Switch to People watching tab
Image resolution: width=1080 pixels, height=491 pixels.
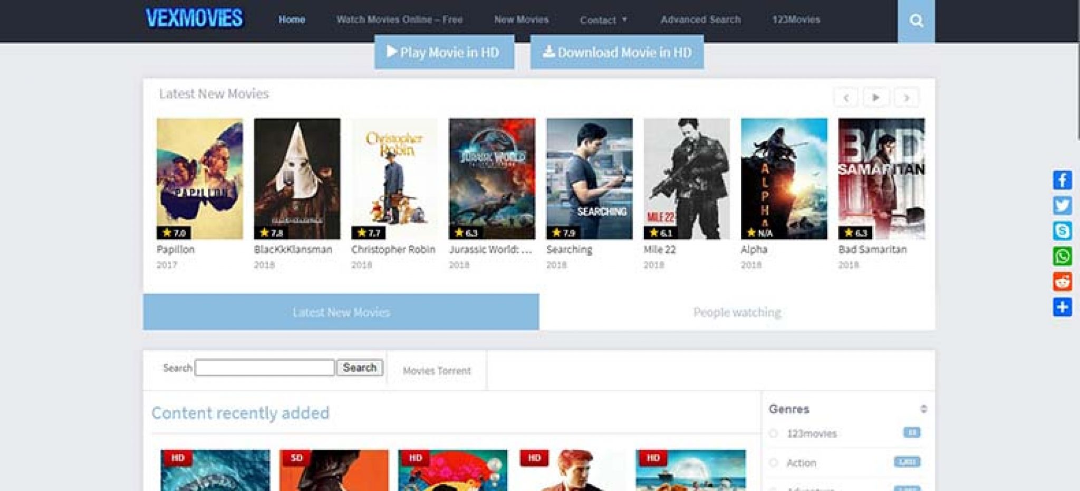(x=737, y=312)
